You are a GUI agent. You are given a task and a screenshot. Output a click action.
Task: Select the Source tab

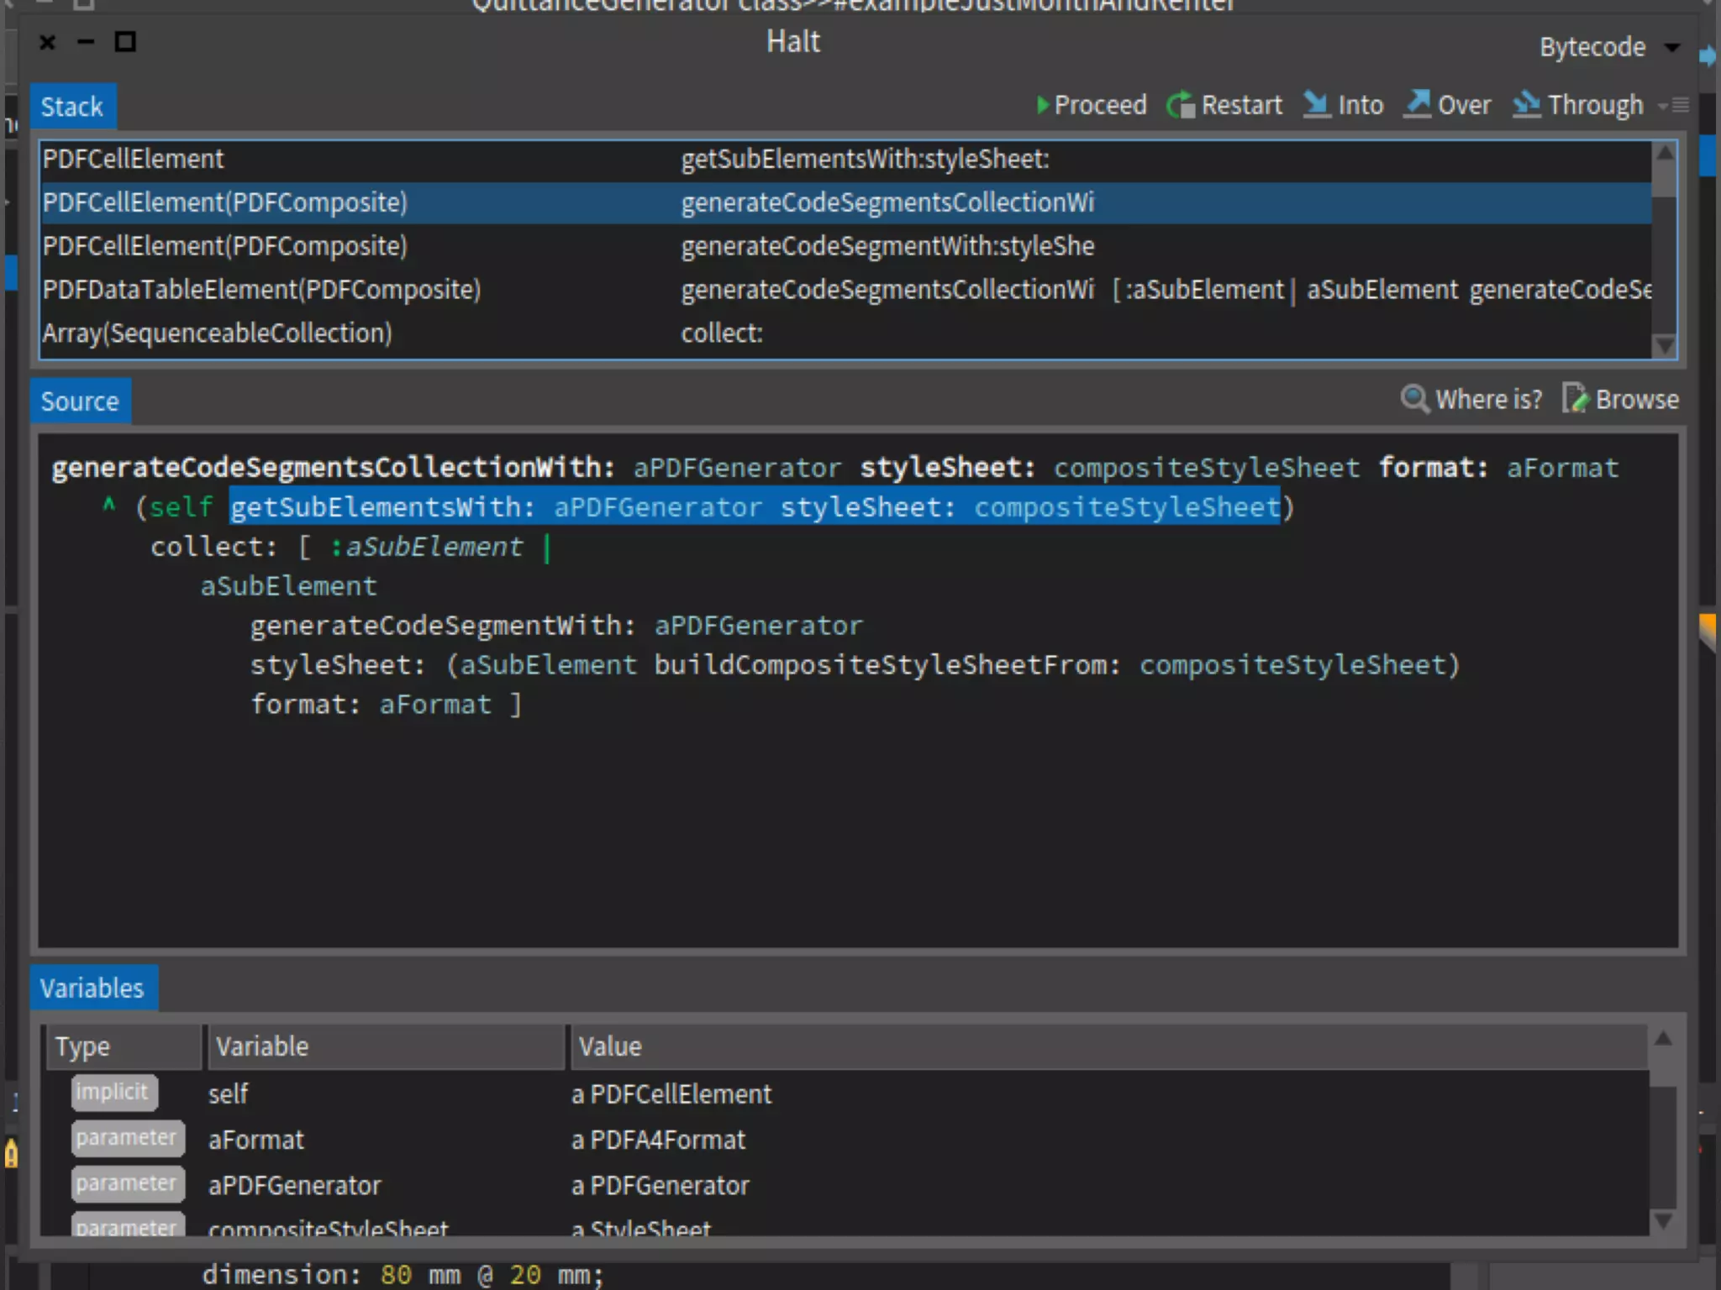(x=80, y=401)
